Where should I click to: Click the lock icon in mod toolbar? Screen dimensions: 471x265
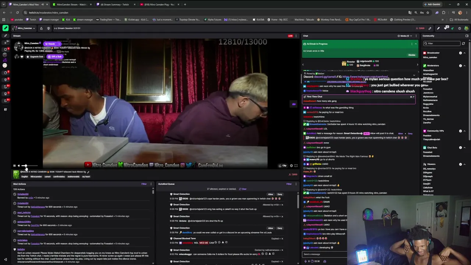point(41,28)
